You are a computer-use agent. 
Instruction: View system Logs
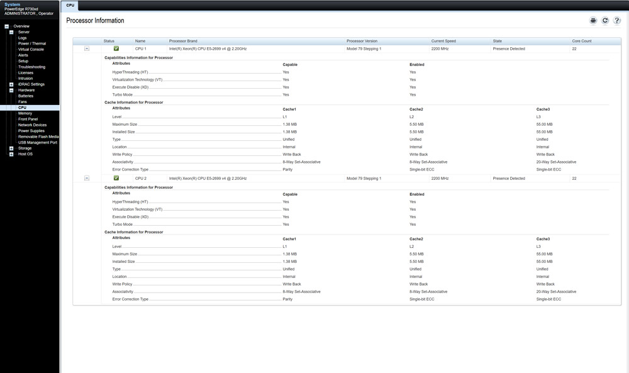[23, 37]
